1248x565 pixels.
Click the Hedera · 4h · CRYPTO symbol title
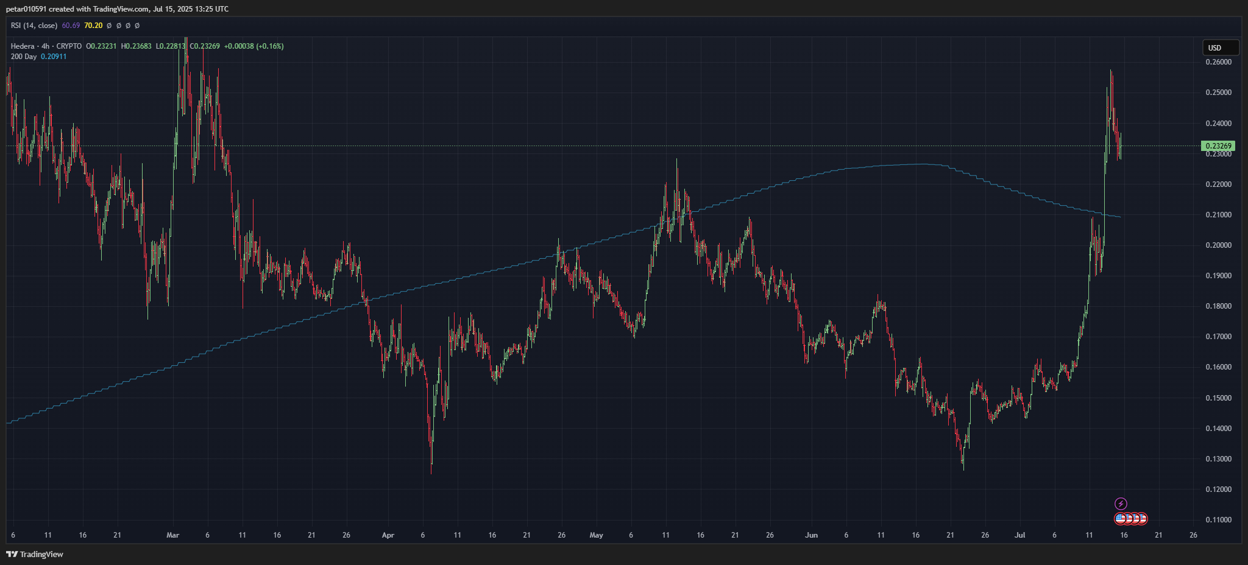(x=46, y=46)
